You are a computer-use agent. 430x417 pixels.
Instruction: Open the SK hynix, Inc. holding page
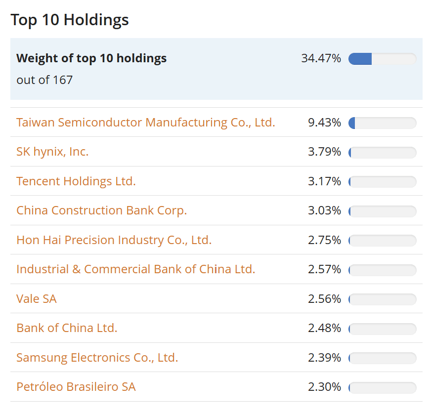pyautogui.click(x=52, y=152)
